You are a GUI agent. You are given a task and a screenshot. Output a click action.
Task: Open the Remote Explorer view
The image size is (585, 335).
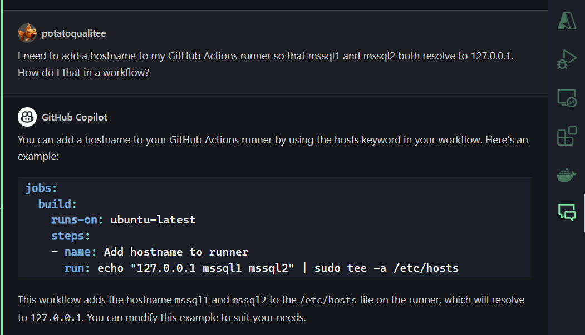tap(567, 98)
